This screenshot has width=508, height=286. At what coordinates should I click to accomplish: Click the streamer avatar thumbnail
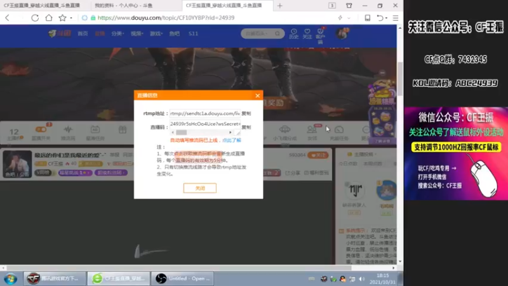click(x=18, y=164)
